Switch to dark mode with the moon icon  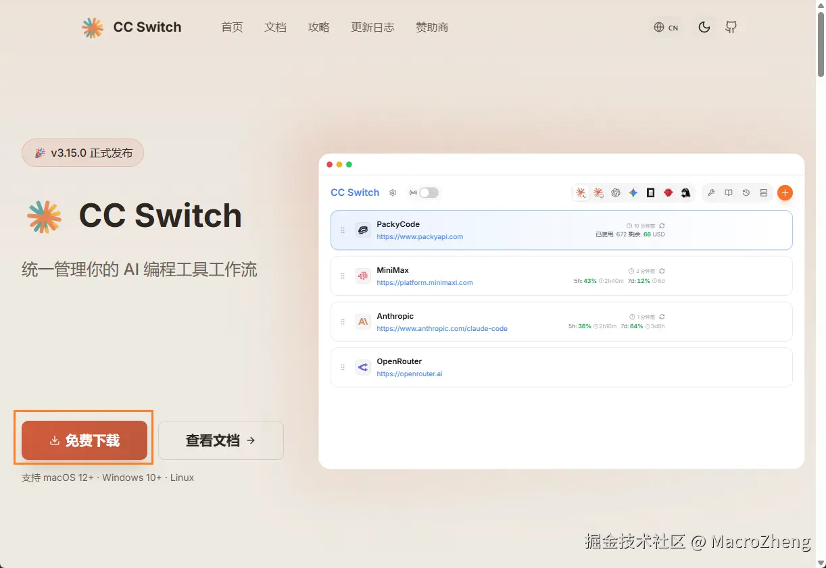pos(704,27)
